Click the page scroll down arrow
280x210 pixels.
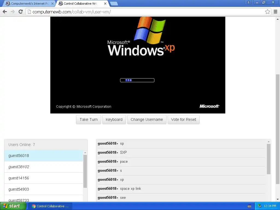click(278, 199)
